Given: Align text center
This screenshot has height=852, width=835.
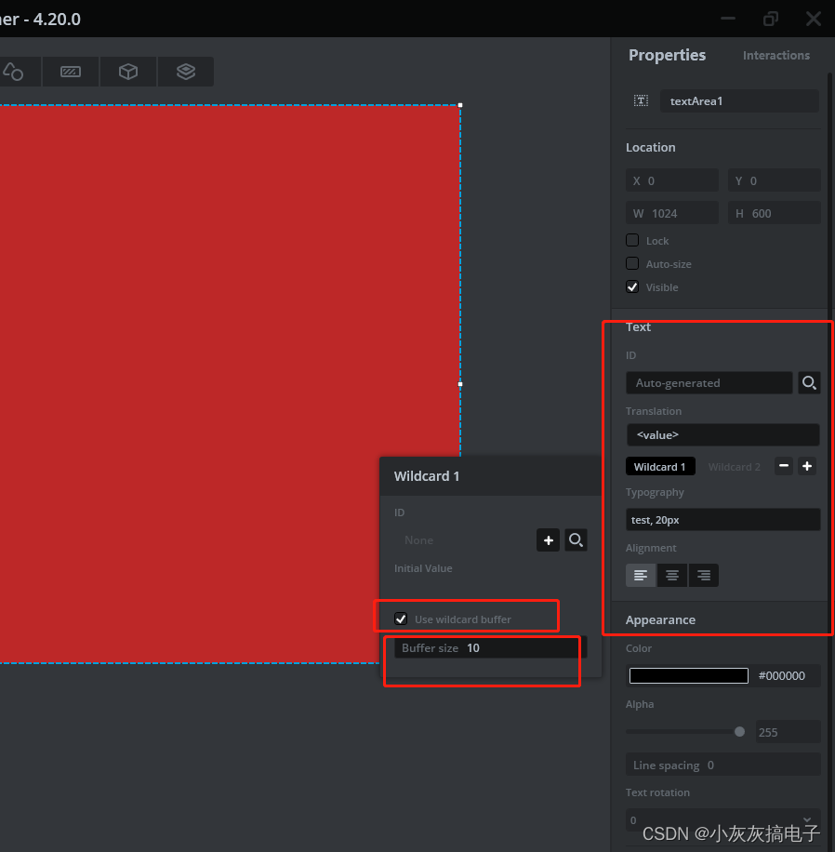Looking at the screenshot, I should click(x=672, y=576).
